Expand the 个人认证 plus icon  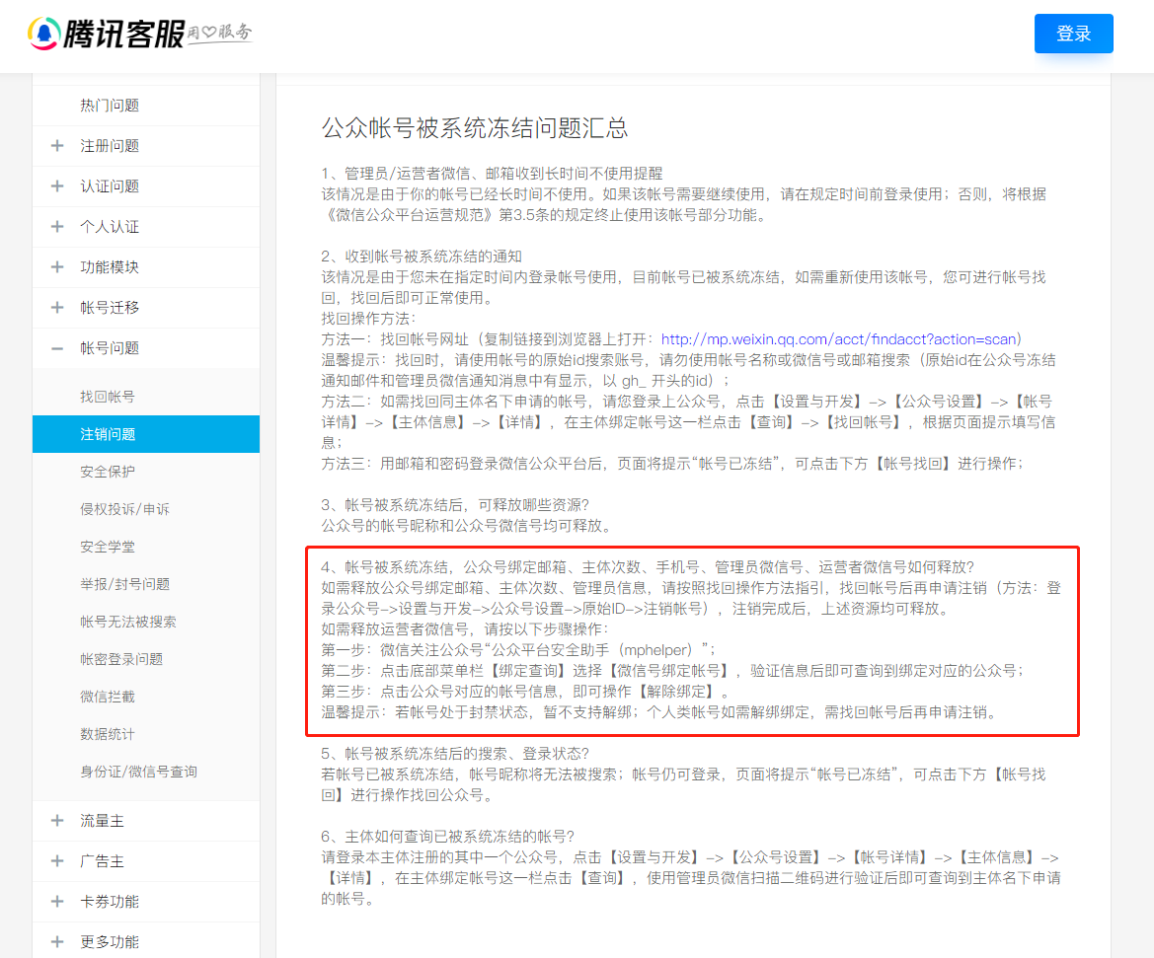pos(57,227)
